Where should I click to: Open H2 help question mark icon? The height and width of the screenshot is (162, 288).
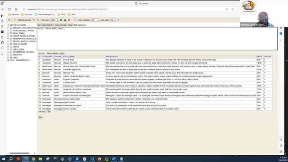(118, 20)
